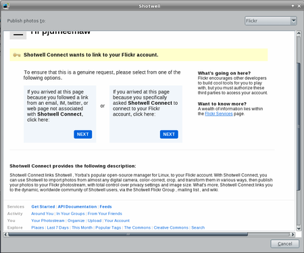Open The Commons link
Image resolution: width=304 pixels, height=253 pixels.
click(137, 227)
